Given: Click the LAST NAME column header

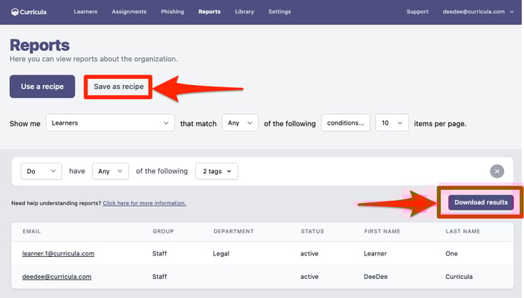Looking at the screenshot, I should [x=463, y=231].
